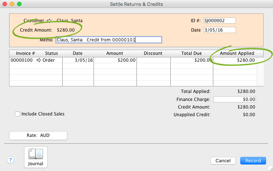This screenshot has height=171, width=273.
Task: Click the Customer zoom arrow icon
Action: tap(50, 21)
